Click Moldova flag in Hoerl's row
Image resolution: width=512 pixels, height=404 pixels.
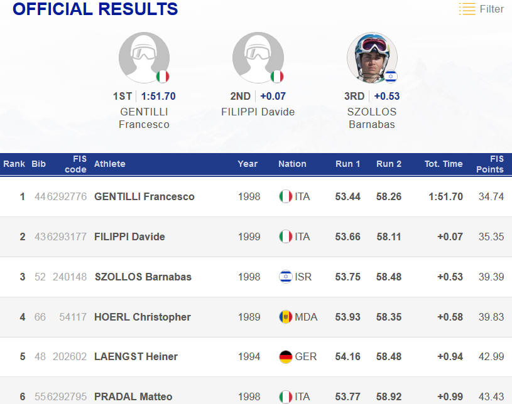(x=285, y=317)
